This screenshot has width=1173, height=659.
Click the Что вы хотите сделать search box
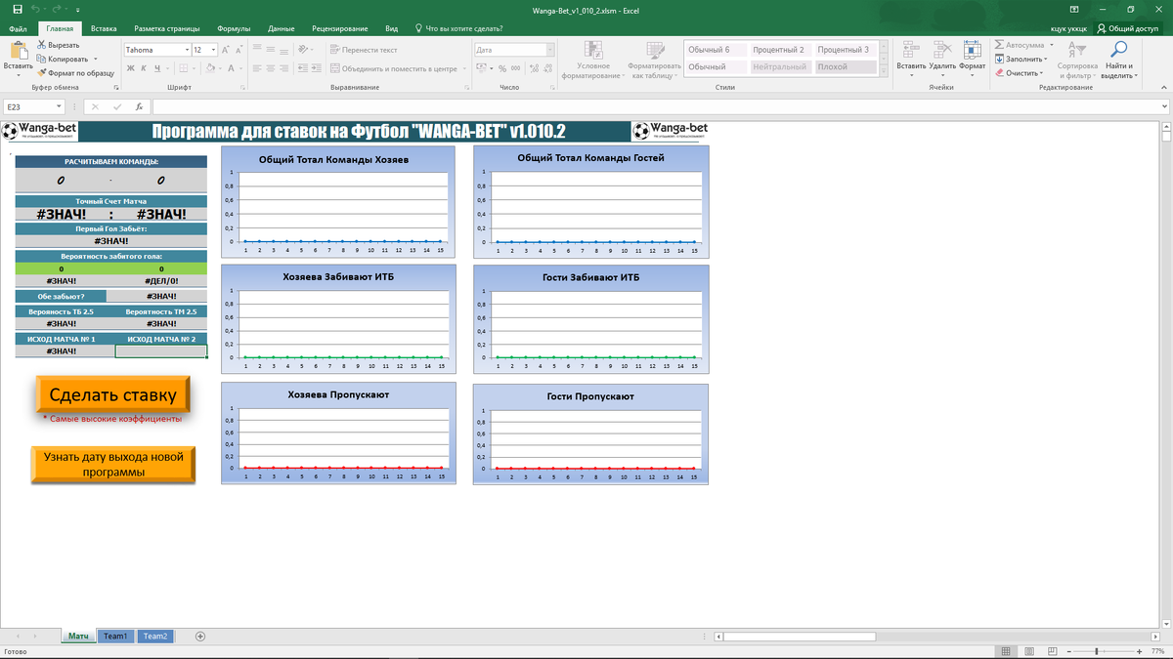(x=459, y=28)
